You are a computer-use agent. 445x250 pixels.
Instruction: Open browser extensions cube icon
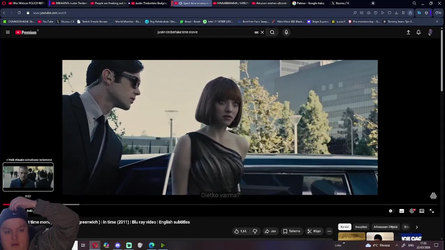pyautogui.click(x=427, y=13)
